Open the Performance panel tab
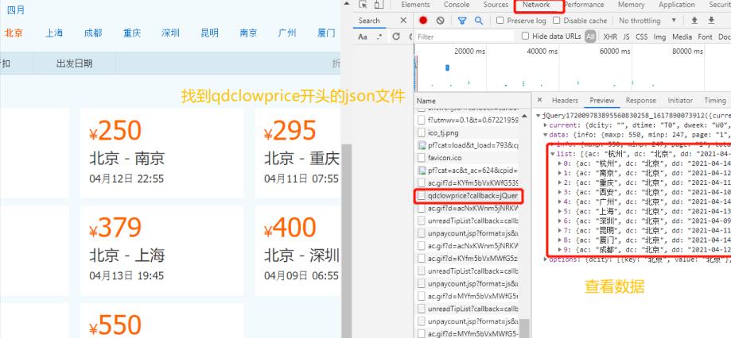This screenshot has height=338, width=731. tap(584, 5)
